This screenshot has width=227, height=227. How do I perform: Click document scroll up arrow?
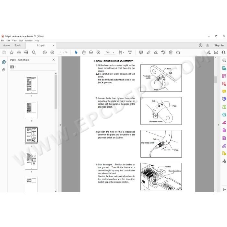(x=216, y=58)
